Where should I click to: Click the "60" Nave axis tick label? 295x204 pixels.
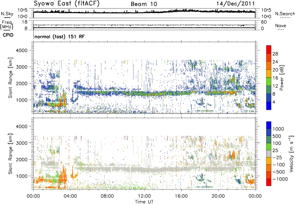point(264,22)
